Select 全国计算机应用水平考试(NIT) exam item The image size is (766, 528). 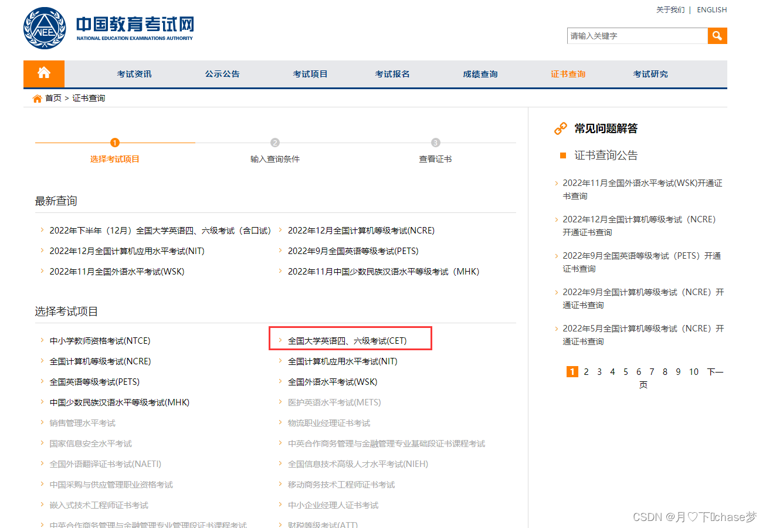tap(343, 361)
